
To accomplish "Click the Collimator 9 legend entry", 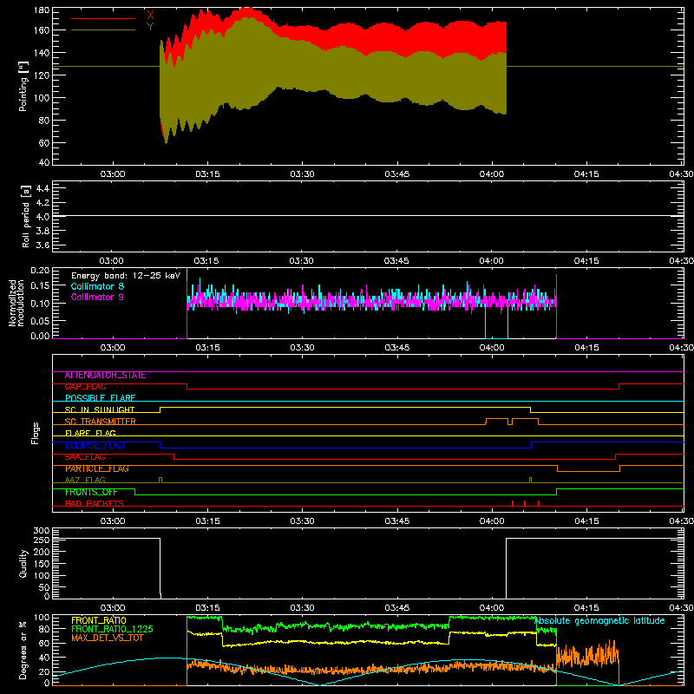I will click(x=97, y=297).
